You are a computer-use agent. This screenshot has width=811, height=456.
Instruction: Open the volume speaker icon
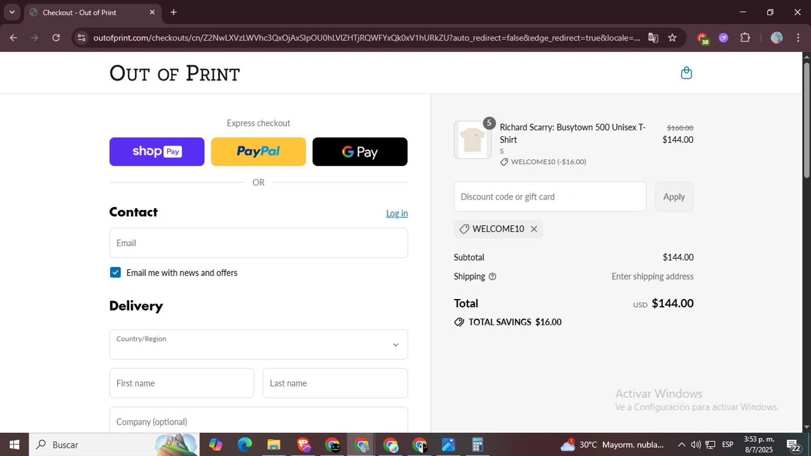[x=696, y=445]
